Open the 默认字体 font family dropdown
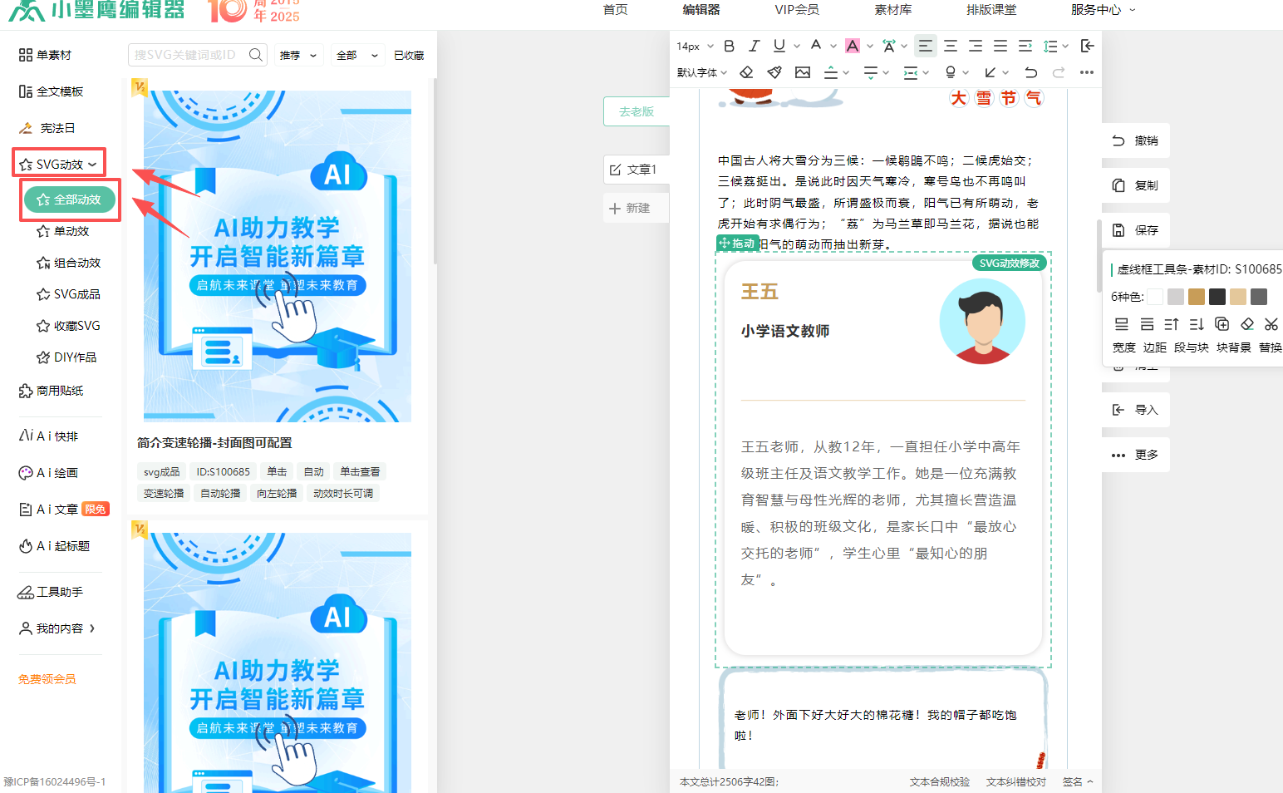 pyautogui.click(x=702, y=72)
